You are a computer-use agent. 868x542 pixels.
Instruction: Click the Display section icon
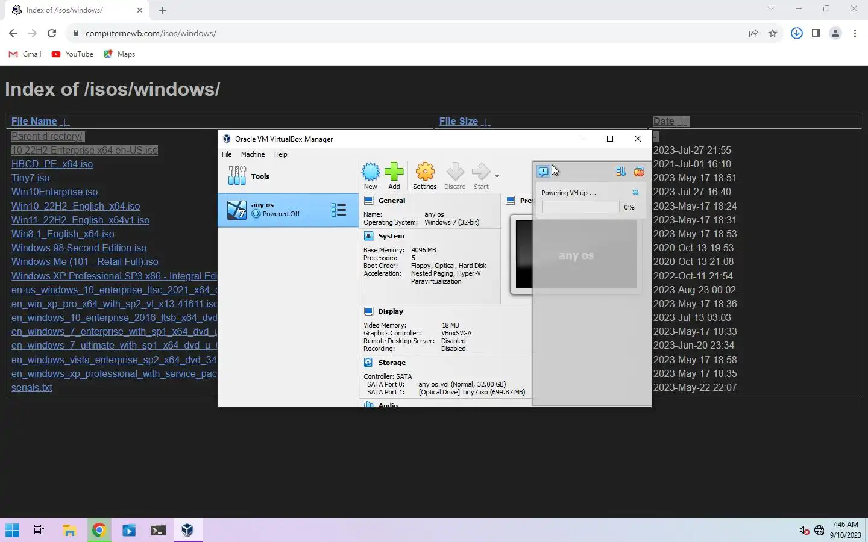tap(369, 311)
